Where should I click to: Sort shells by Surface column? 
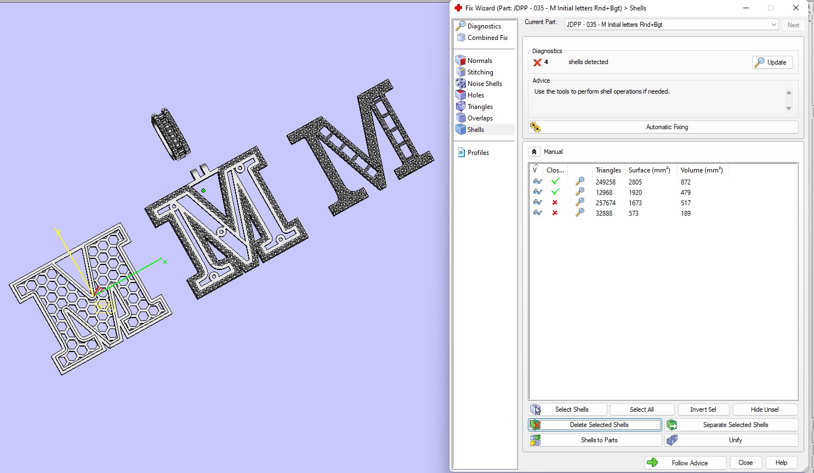coord(650,170)
